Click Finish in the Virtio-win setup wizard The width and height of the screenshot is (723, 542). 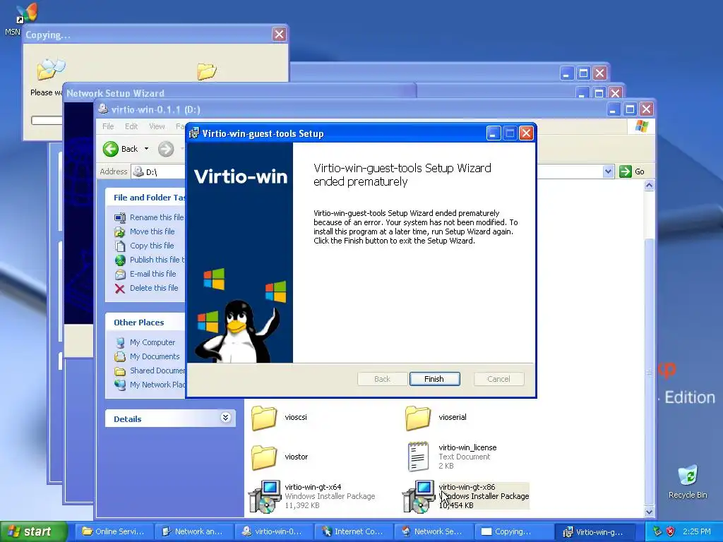point(434,379)
